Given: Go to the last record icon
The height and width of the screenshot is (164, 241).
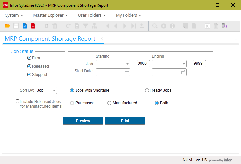Looking at the screenshot, I should coord(133,26).
